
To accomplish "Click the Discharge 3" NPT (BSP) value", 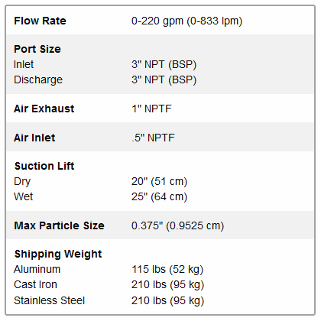I will tap(164, 80).
